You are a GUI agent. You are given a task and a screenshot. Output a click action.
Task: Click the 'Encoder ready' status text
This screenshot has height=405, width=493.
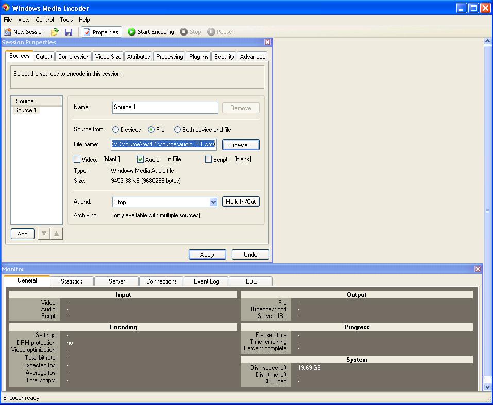[x=21, y=398]
